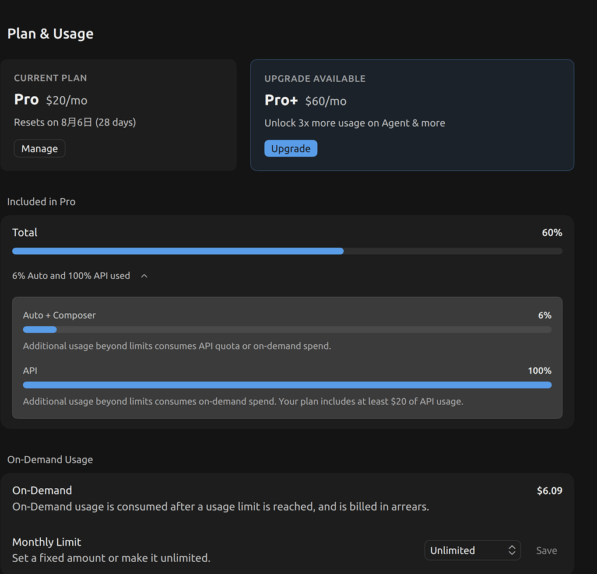Open the Unlimited monthly limit dropdown

472,551
